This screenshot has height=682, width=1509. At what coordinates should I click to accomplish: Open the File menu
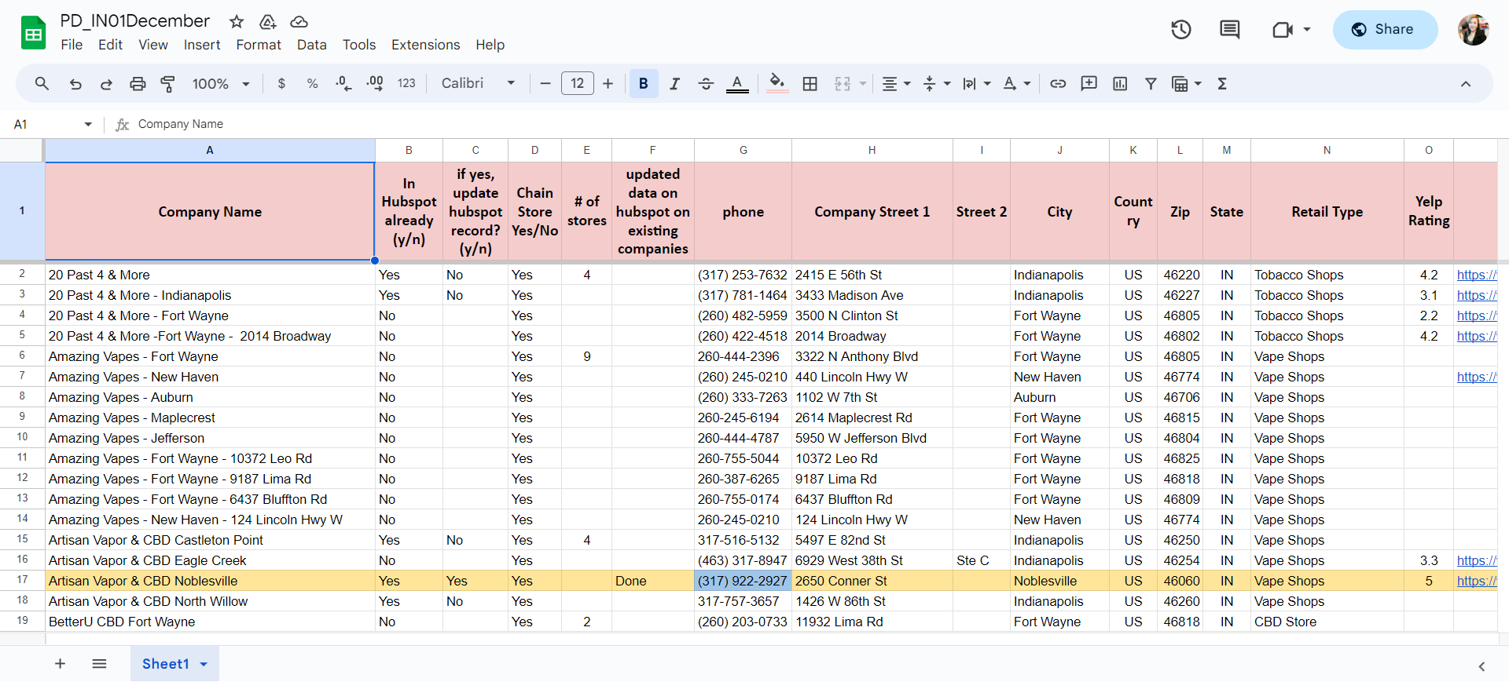pyautogui.click(x=72, y=45)
